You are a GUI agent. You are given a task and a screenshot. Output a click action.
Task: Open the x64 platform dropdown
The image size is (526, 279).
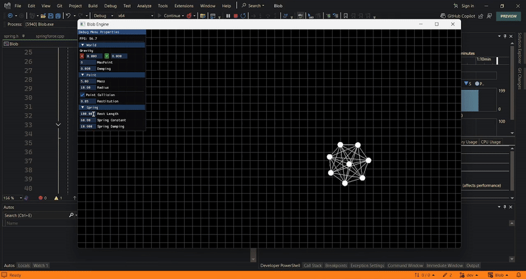[x=135, y=16]
